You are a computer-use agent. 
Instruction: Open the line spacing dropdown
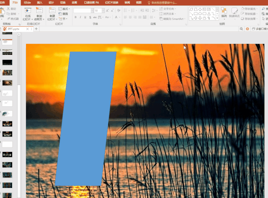[x=154, y=10]
